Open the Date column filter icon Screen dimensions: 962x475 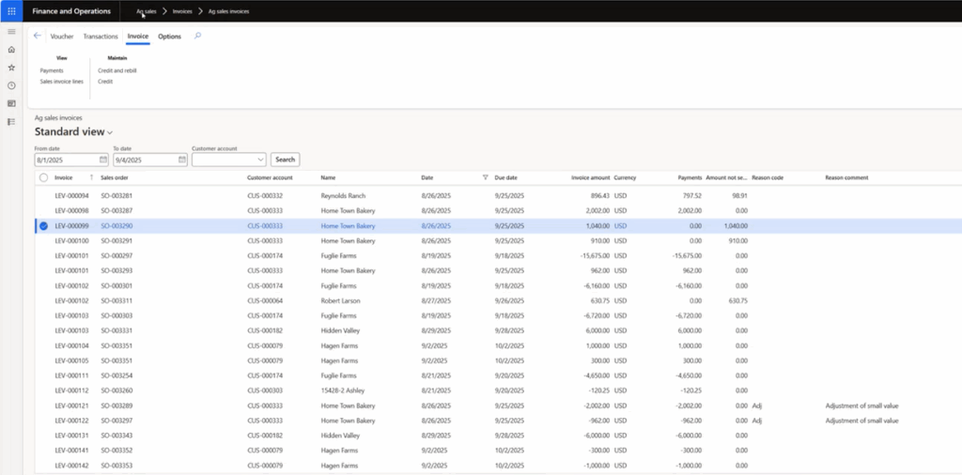(485, 177)
